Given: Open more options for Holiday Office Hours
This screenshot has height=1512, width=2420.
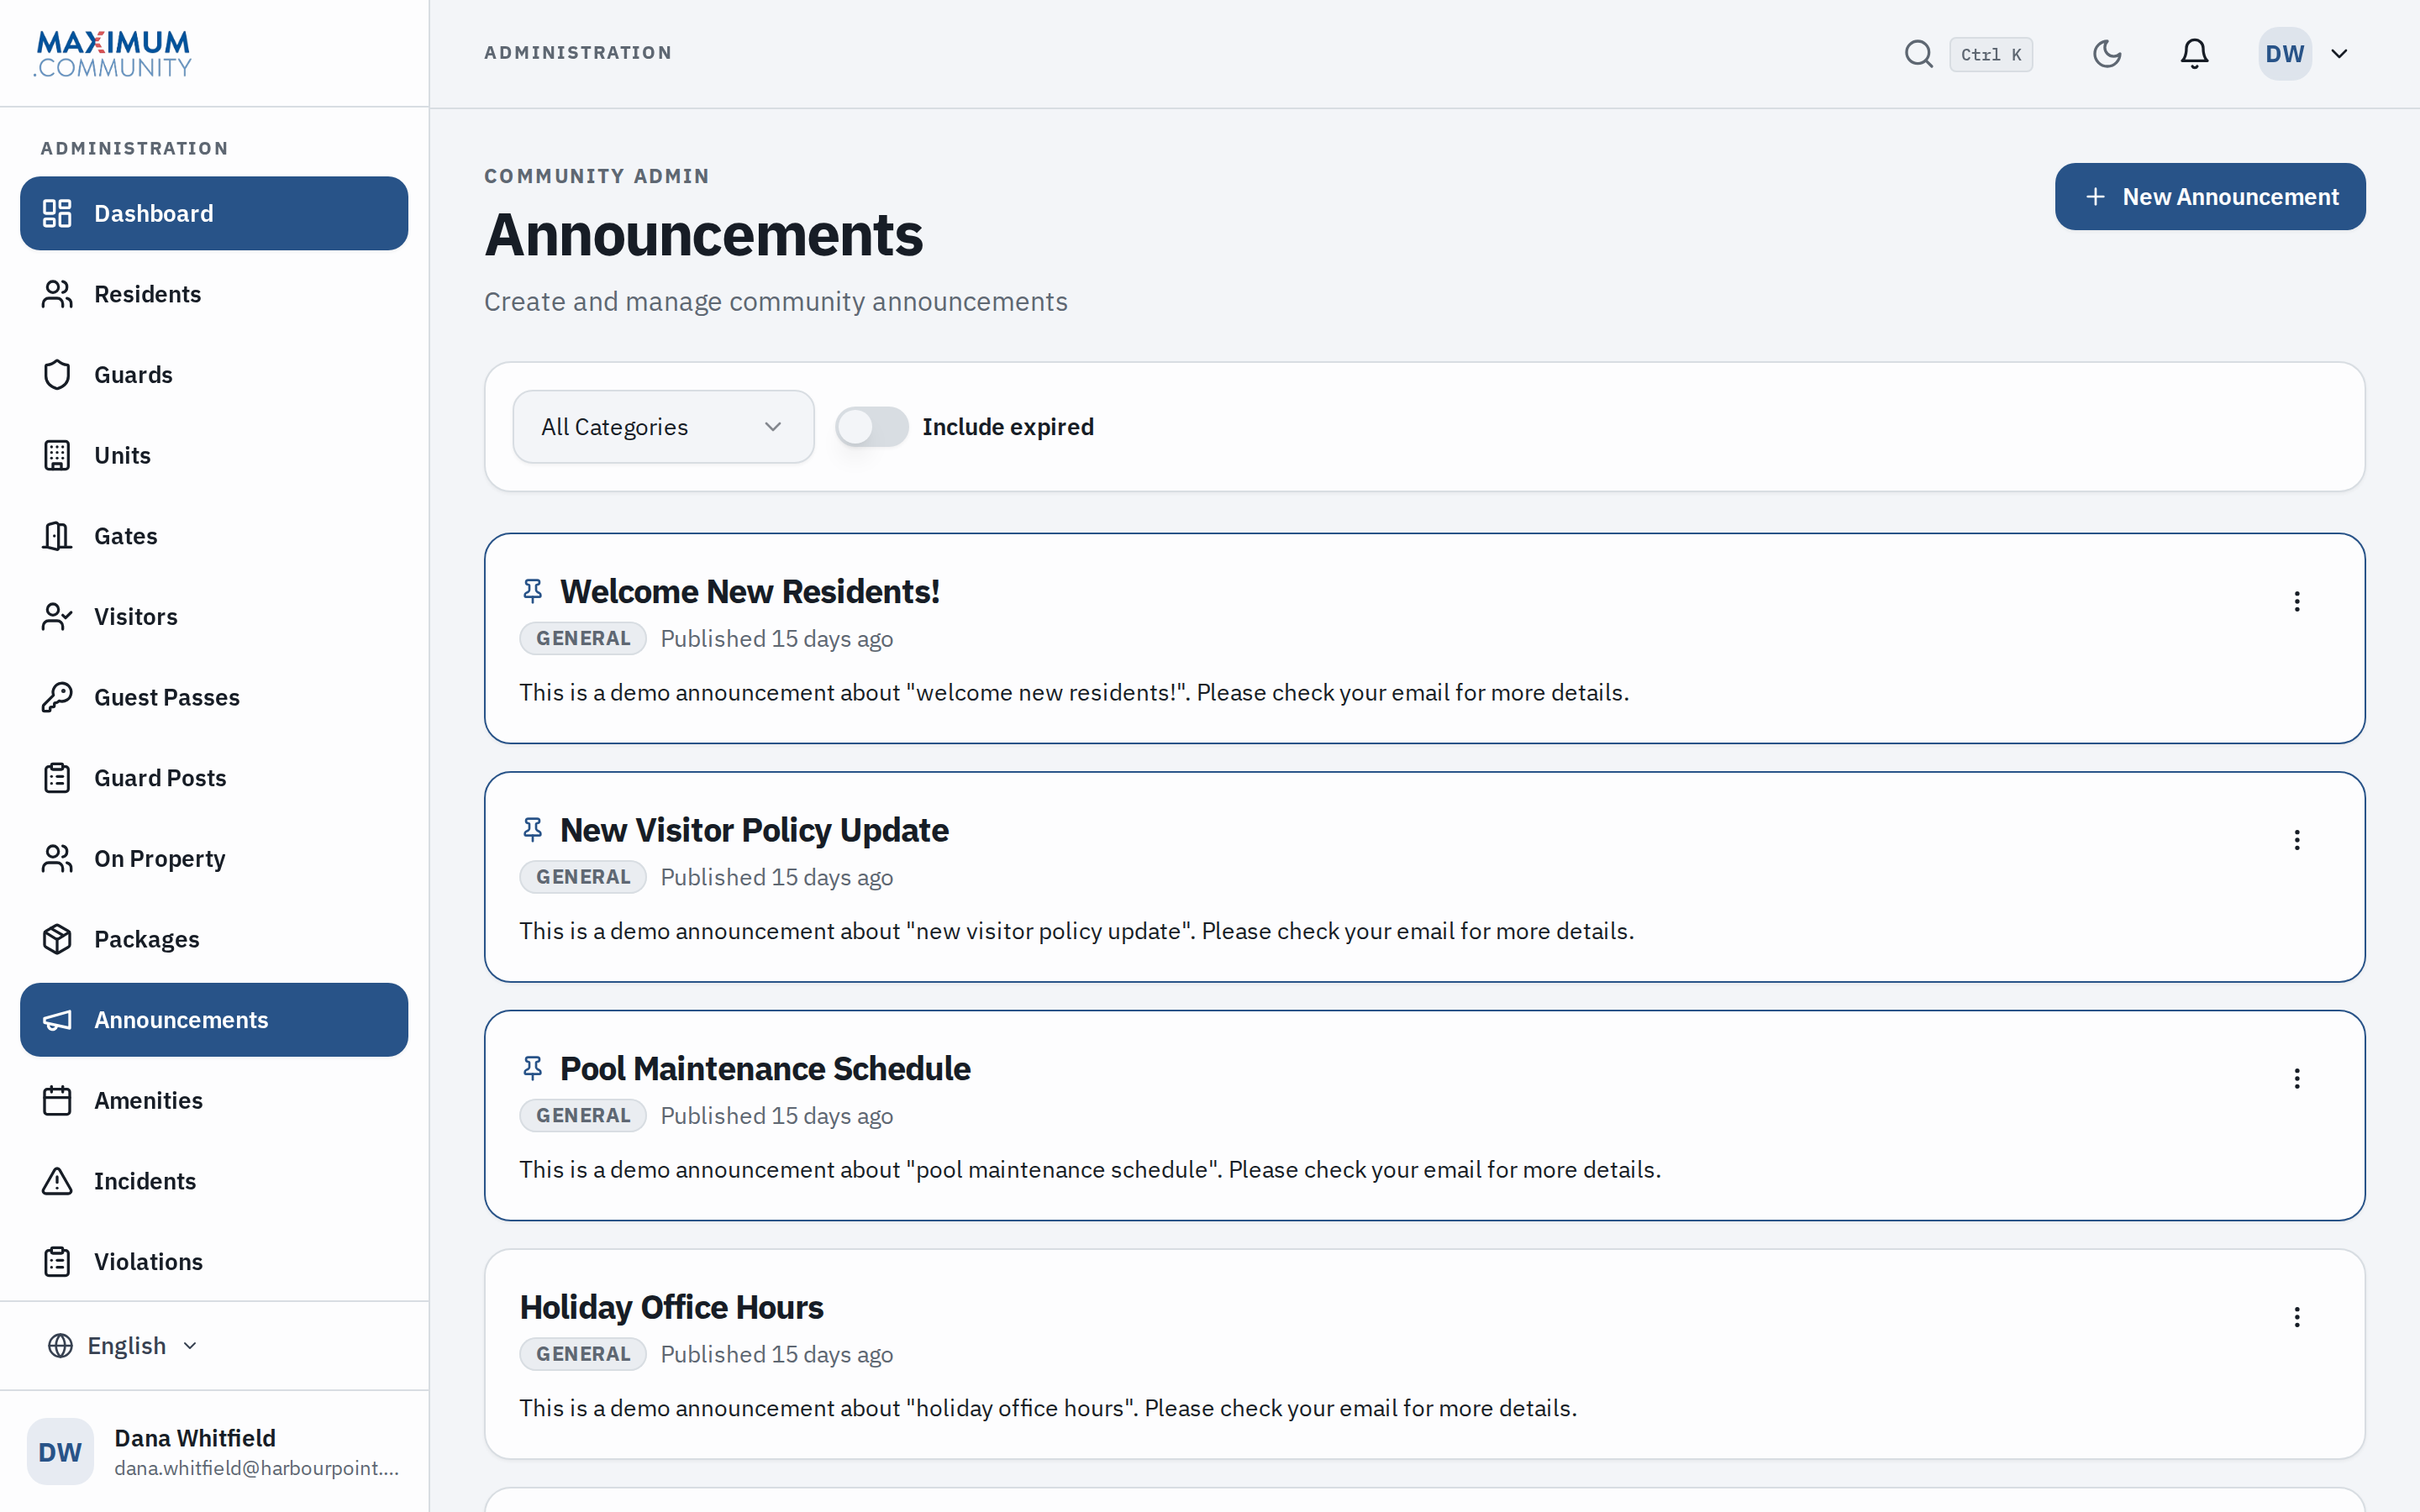Looking at the screenshot, I should [2297, 1317].
